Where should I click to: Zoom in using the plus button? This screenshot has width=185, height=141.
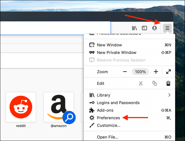click(x=156, y=72)
